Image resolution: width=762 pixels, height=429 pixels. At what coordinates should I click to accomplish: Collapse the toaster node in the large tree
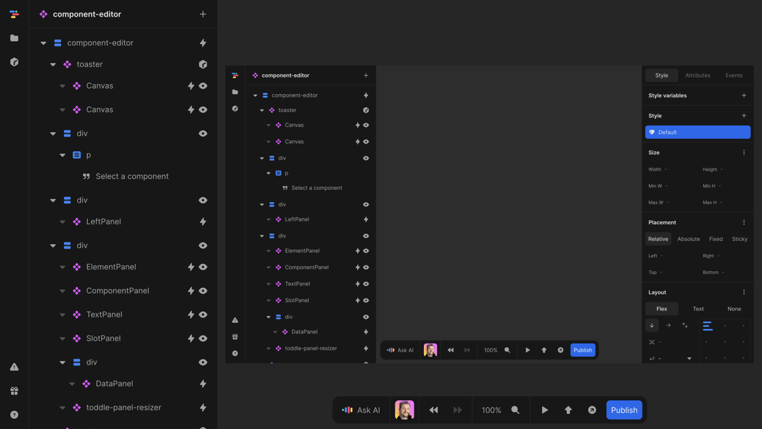(53, 64)
